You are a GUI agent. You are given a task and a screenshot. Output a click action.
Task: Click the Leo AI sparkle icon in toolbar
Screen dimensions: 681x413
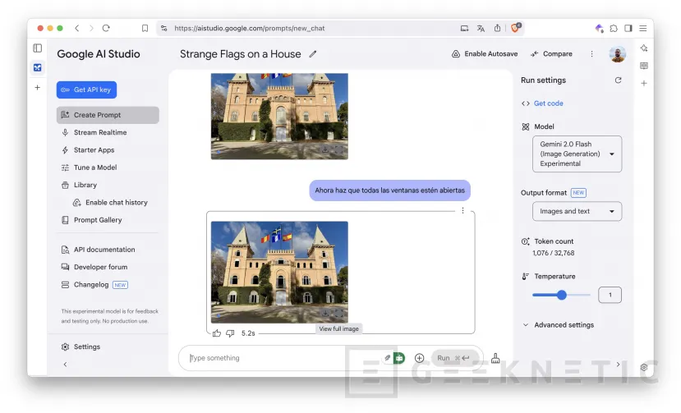pyautogui.click(x=600, y=28)
